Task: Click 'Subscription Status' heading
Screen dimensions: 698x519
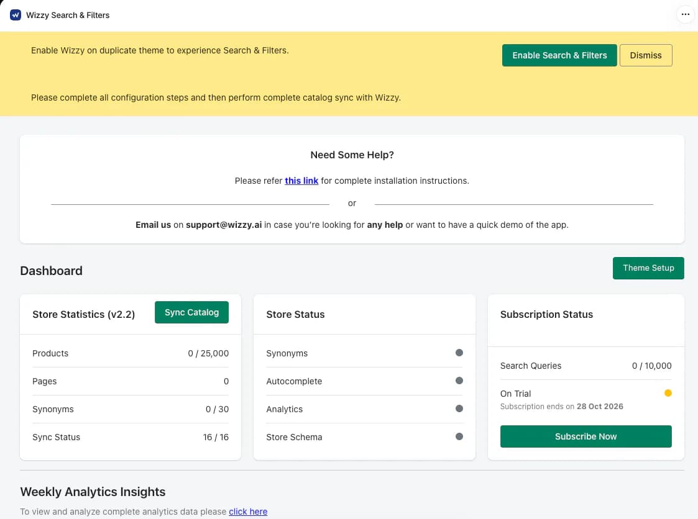Action: pyautogui.click(x=546, y=314)
